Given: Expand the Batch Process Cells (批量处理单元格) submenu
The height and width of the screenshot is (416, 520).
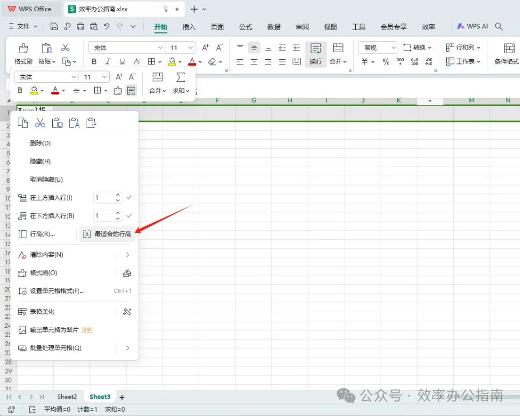Looking at the screenshot, I should 128,348.
